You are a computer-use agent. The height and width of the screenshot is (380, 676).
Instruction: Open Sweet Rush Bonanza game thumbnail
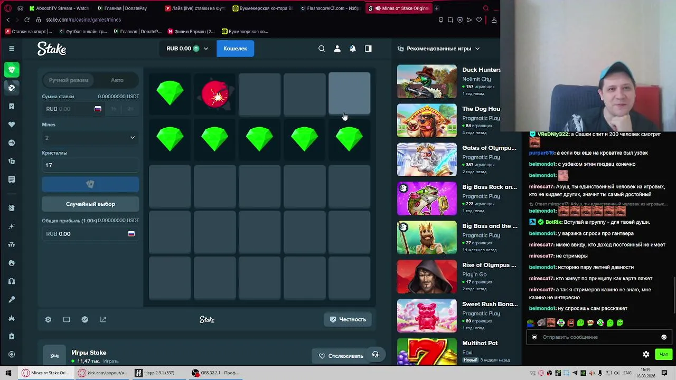[x=427, y=316]
